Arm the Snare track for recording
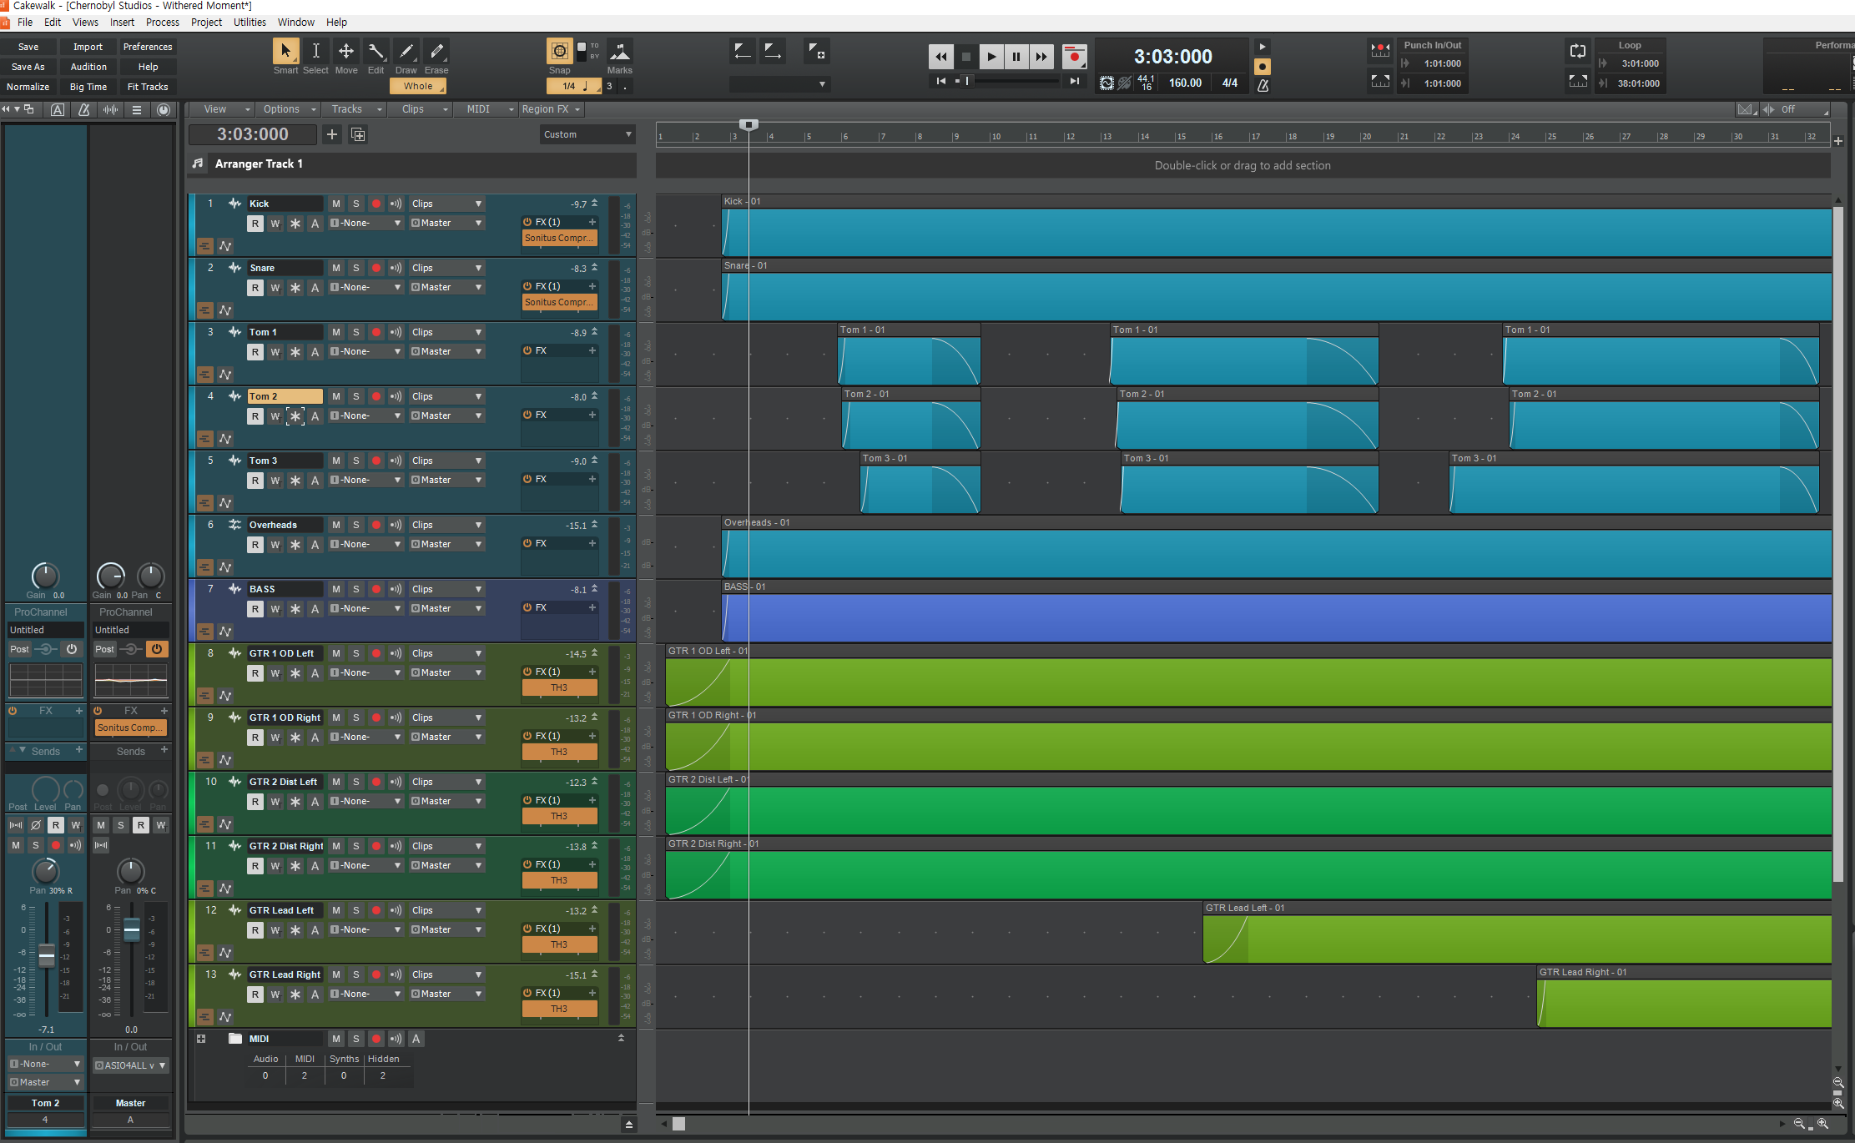 pos(376,268)
